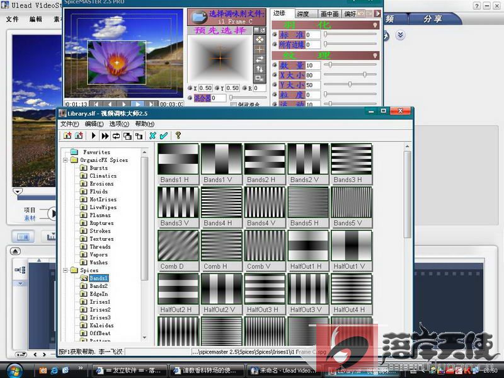504x378 pixels.
Task: Click the horizontal flip arrows icon
Action: coord(259,59)
